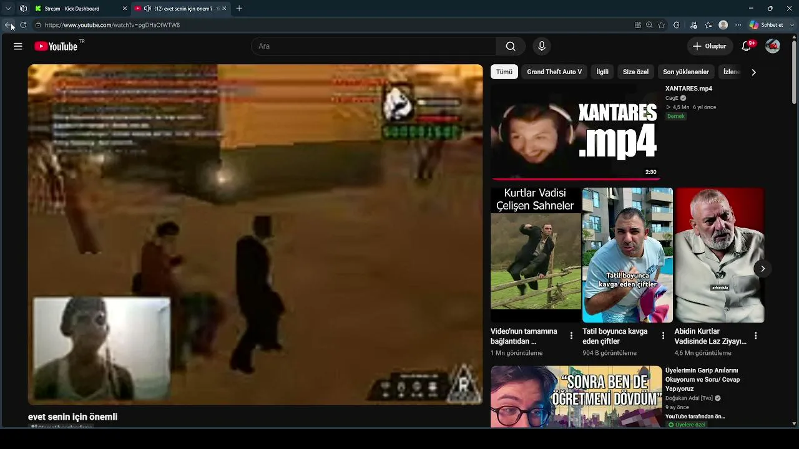Open the XANTARES.mp4 video title link
799x449 pixels.
coord(689,89)
